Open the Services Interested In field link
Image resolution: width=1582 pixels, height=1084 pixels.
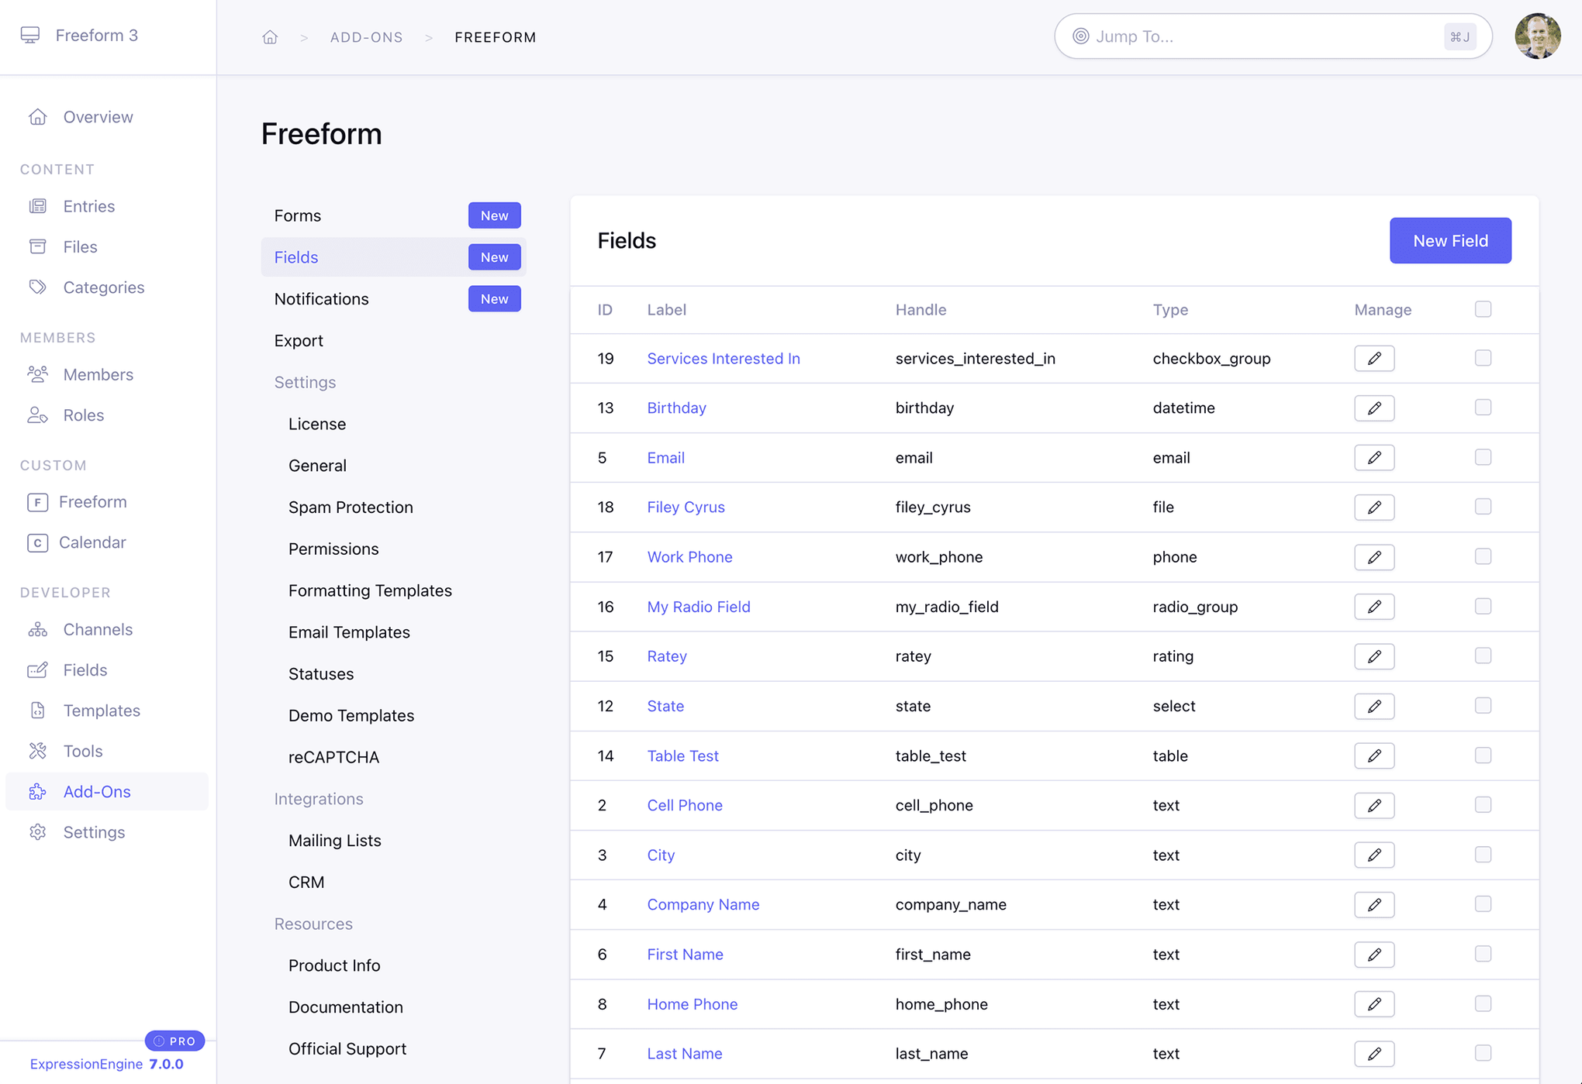click(x=723, y=358)
